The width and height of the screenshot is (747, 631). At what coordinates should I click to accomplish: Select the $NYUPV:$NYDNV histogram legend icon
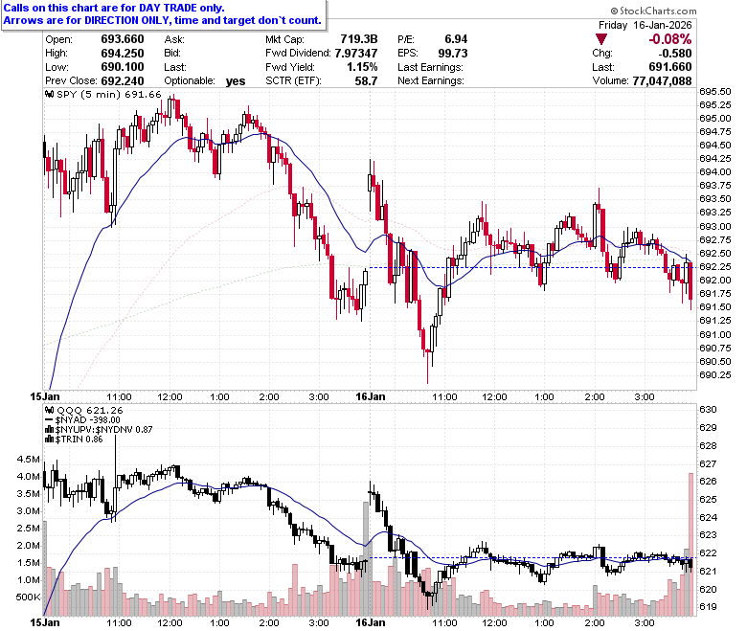(x=49, y=430)
